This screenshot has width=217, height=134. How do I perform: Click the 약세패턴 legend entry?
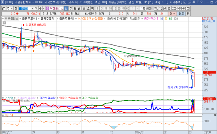coord(135,19)
